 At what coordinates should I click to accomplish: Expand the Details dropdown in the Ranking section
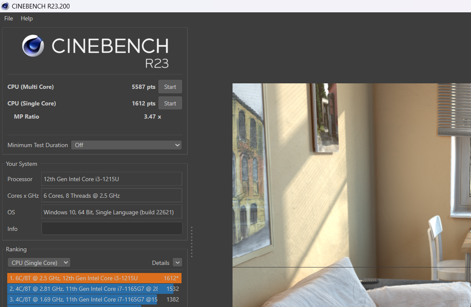177,262
